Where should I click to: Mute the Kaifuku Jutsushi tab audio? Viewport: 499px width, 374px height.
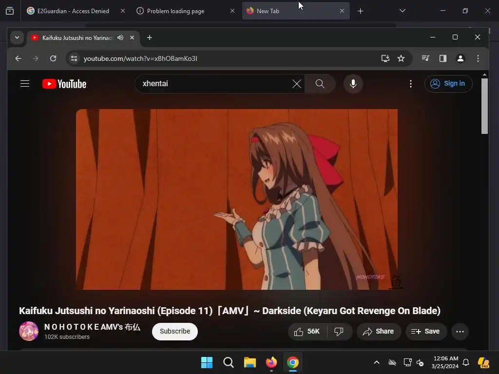120,37
